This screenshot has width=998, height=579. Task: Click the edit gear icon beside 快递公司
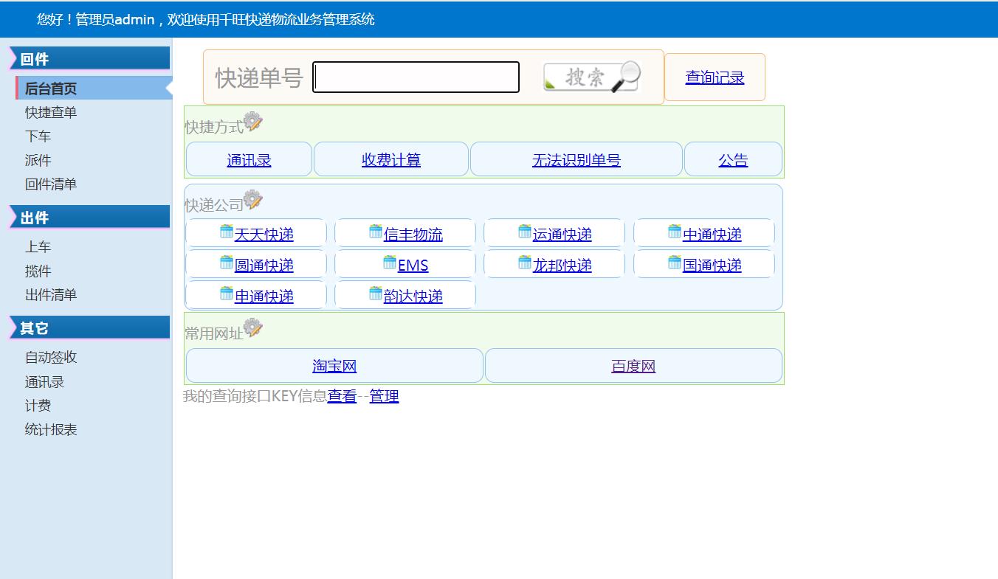pyautogui.click(x=253, y=200)
